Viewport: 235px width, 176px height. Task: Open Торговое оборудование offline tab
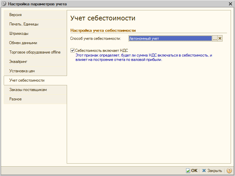(x=35, y=53)
